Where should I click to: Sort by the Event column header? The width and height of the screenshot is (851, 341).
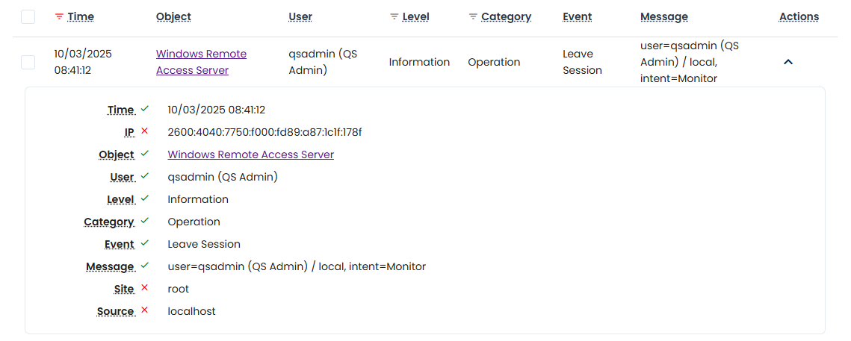pyautogui.click(x=577, y=16)
